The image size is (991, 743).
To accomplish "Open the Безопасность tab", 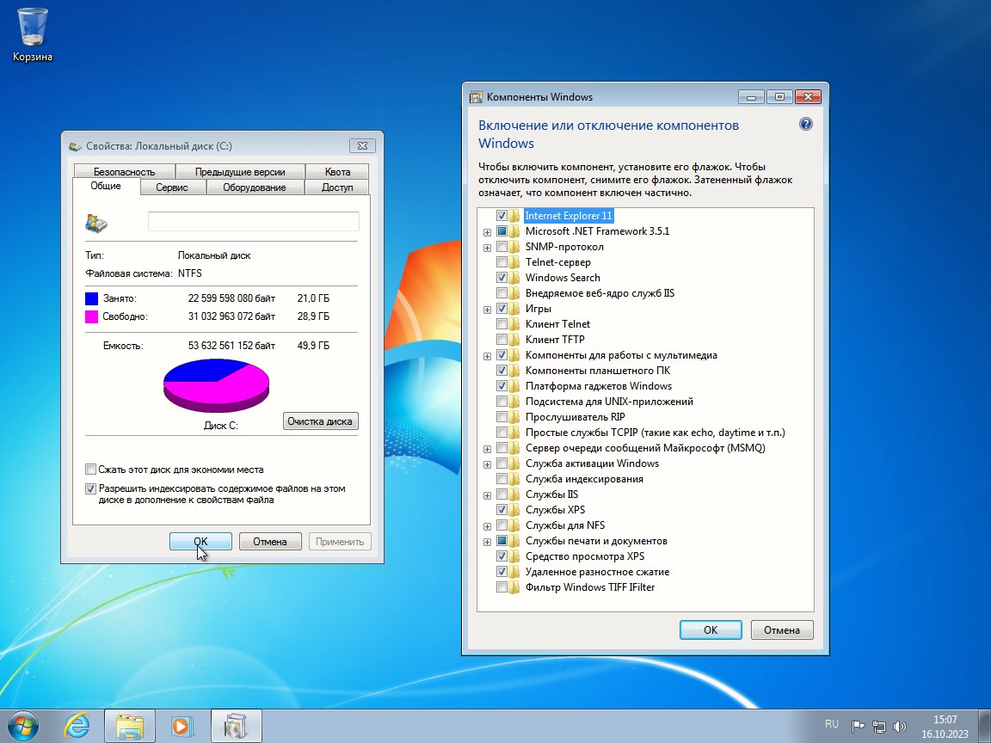I will [x=124, y=172].
